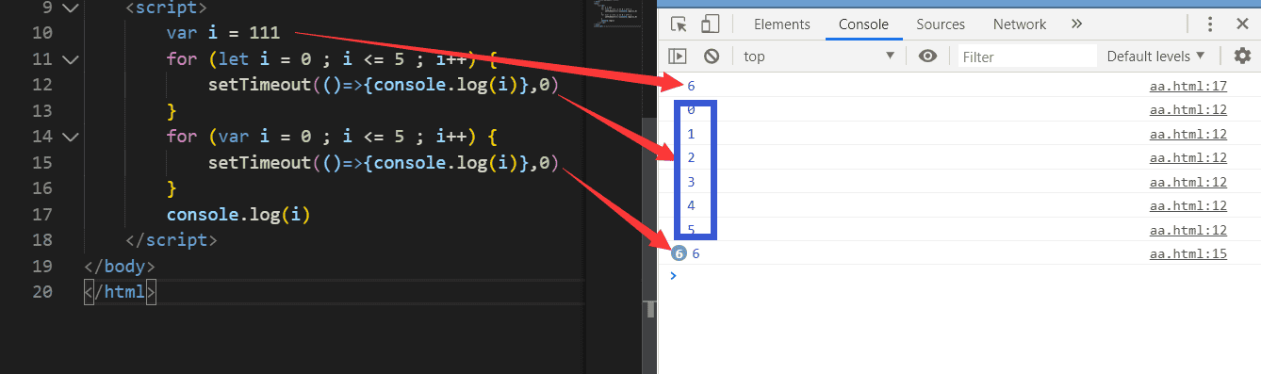Click the grouped message count badge 6
Viewport: 1261px width, 374px height.
[x=679, y=253]
